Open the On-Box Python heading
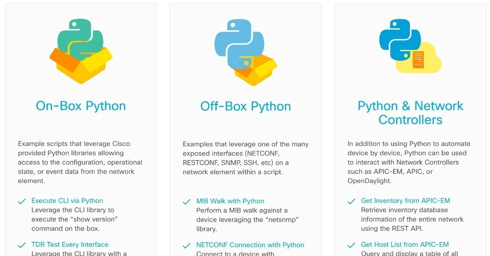490x256 pixels. [x=81, y=106]
